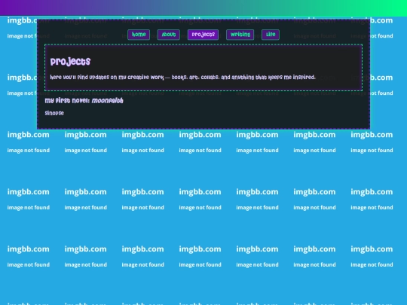Open the Writing page button
407x305 pixels.
[x=240, y=35]
